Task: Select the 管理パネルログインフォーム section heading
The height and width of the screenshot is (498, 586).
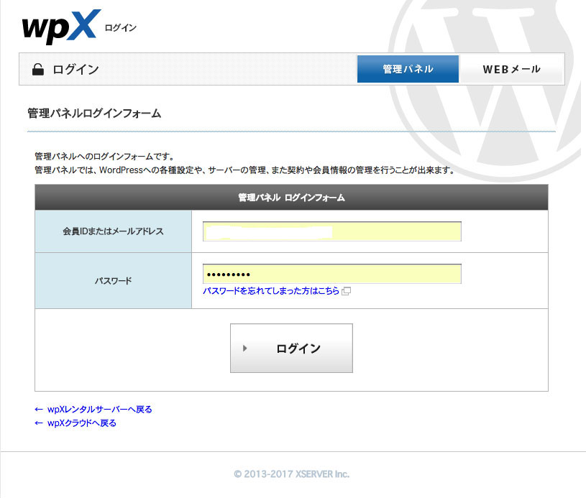Action: [94, 114]
